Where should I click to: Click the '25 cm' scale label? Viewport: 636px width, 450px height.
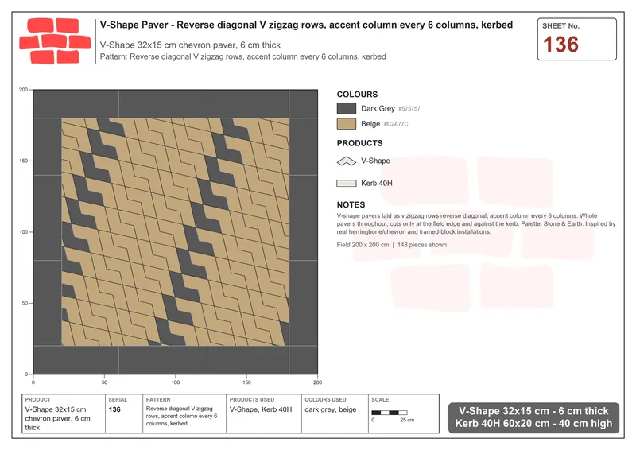(x=407, y=420)
